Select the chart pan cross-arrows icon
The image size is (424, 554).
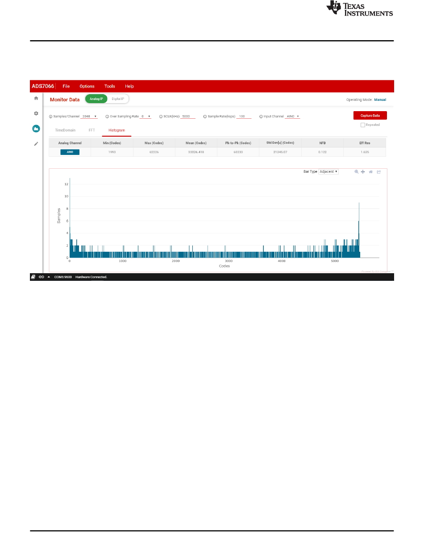coord(363,171)
